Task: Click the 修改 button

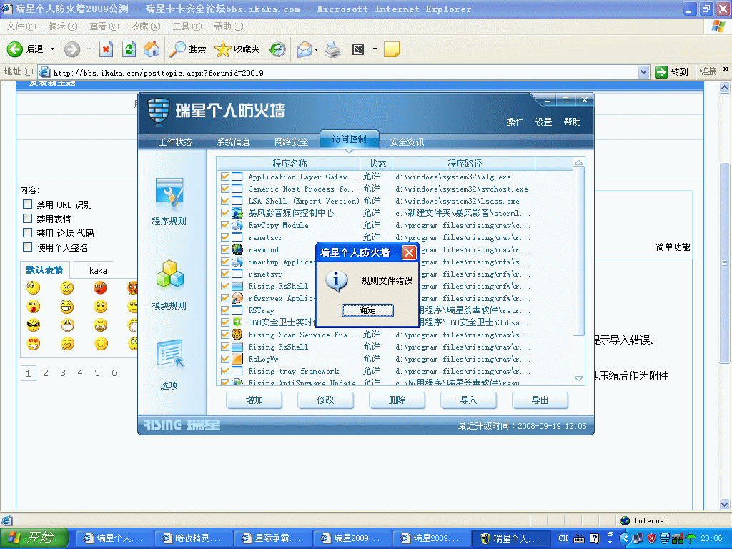Action: [326, 400]
